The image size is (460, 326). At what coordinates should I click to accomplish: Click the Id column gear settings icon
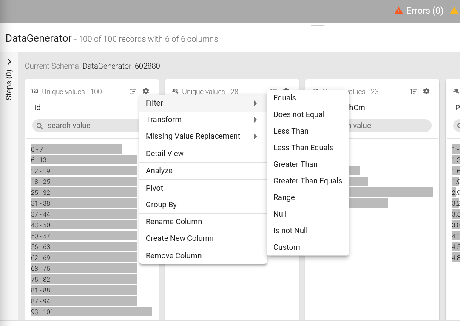pos(146,91)
